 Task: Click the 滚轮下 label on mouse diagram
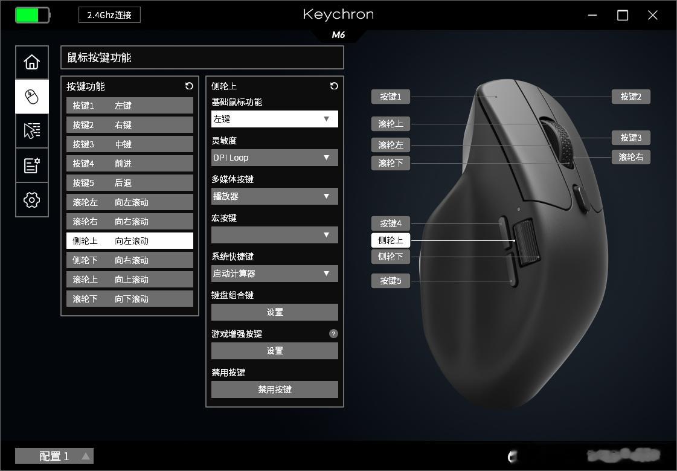point(390,163)
